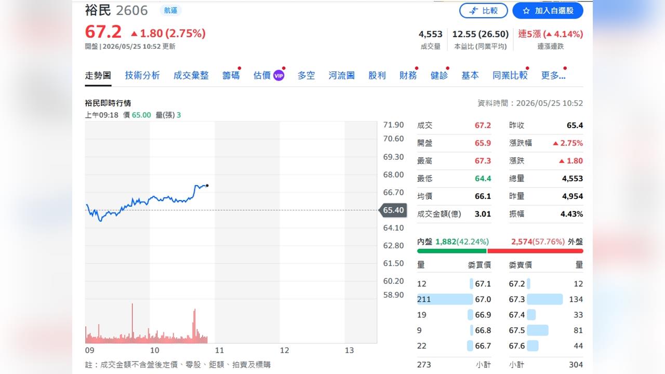This screenshot has height=374, width=665.
Task: Click the 最低 value 64.4
Action: point(483,179)
